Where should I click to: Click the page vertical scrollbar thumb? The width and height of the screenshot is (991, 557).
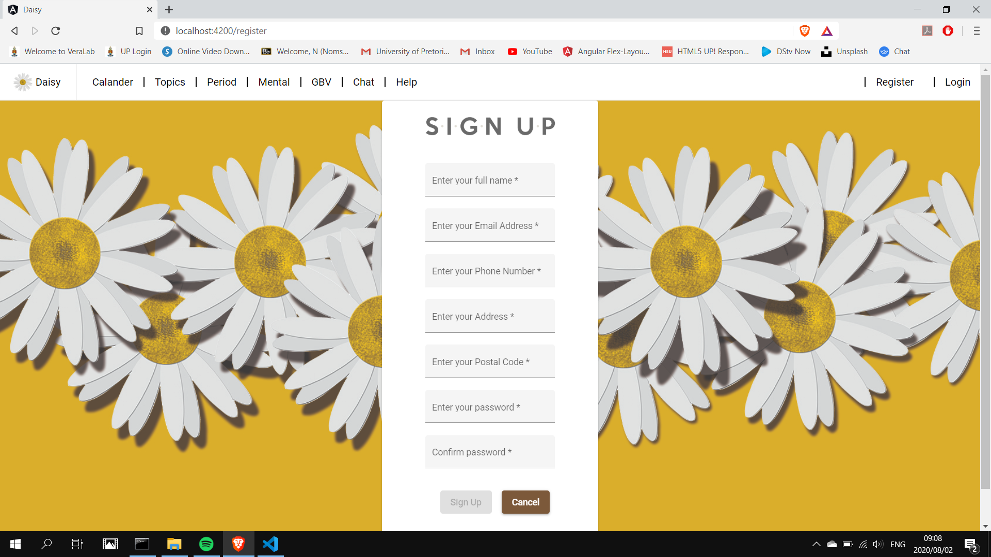pos(985,281)
